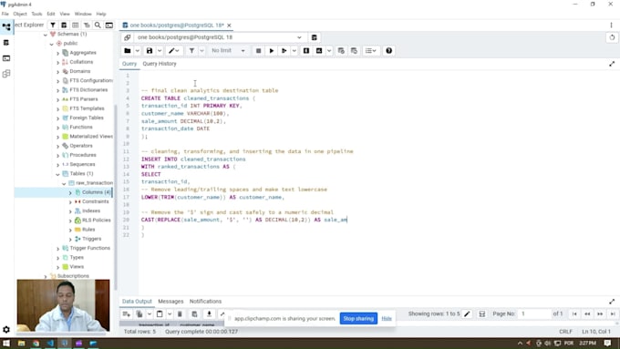Switch to the Messages tab
Image resolution: width=620 pixels, height=349 pixels.
[170, 302]
